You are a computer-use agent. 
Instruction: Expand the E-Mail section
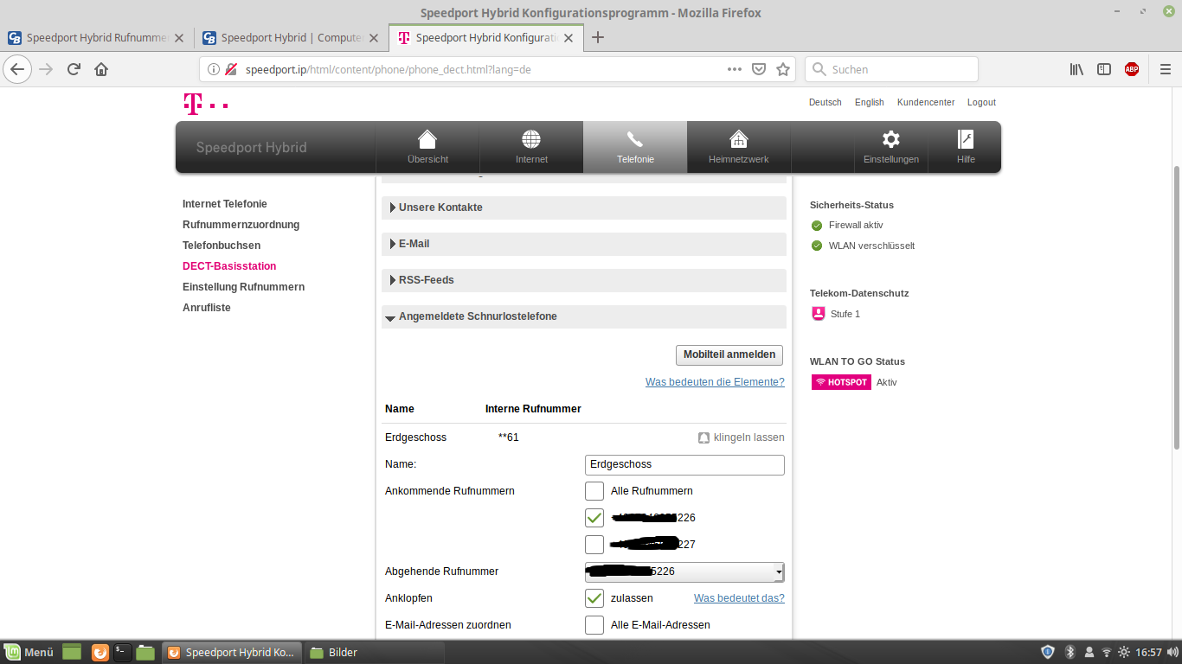point(584,244)
